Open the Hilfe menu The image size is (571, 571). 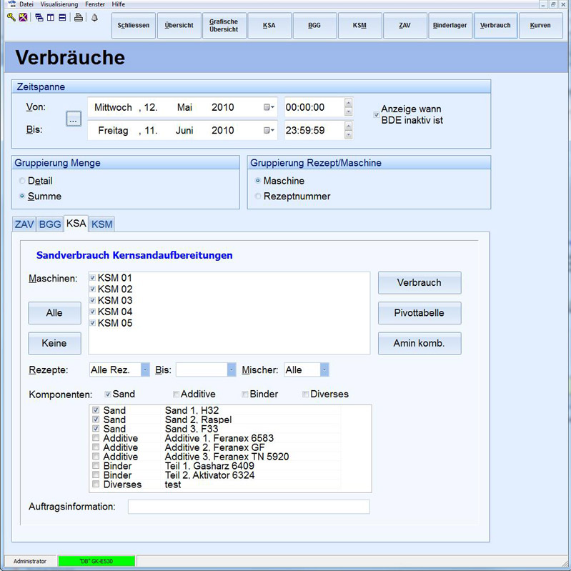click(x=119, y=4)
